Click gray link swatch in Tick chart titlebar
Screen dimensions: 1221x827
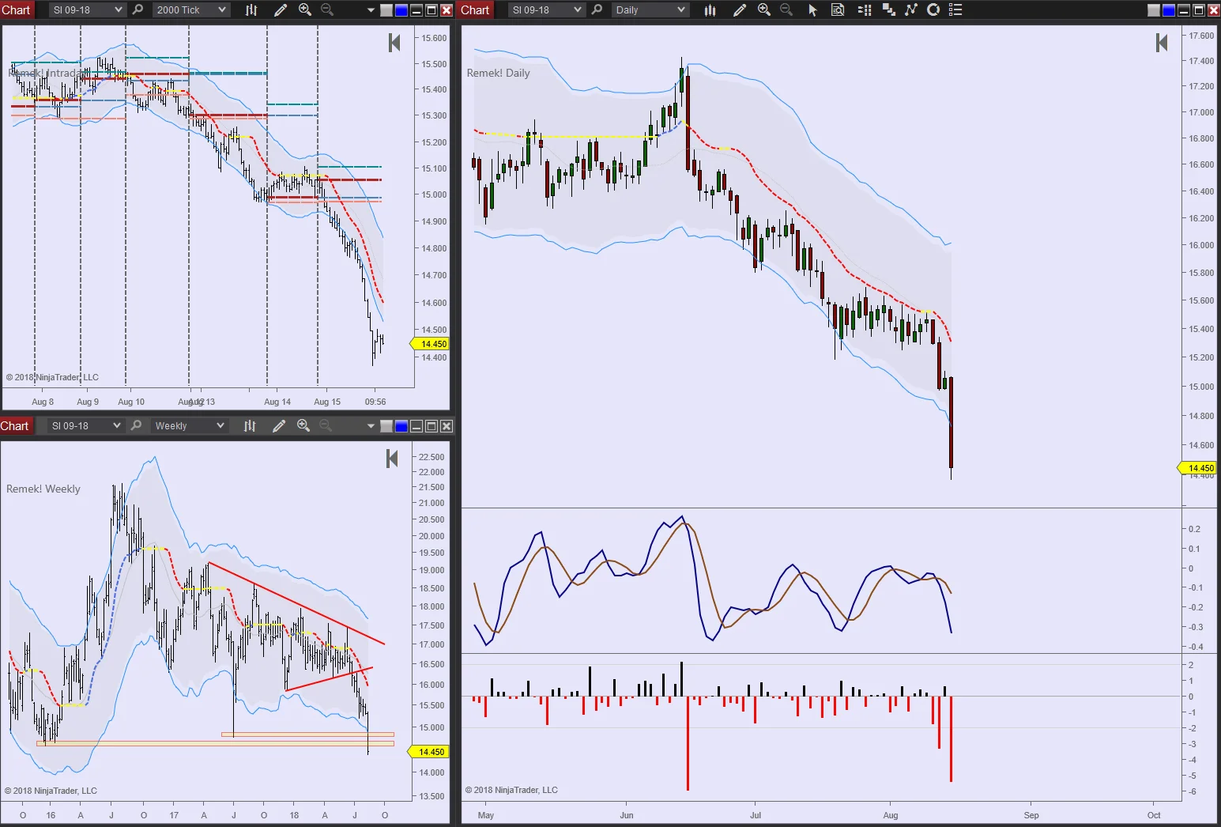pos(386,10)
